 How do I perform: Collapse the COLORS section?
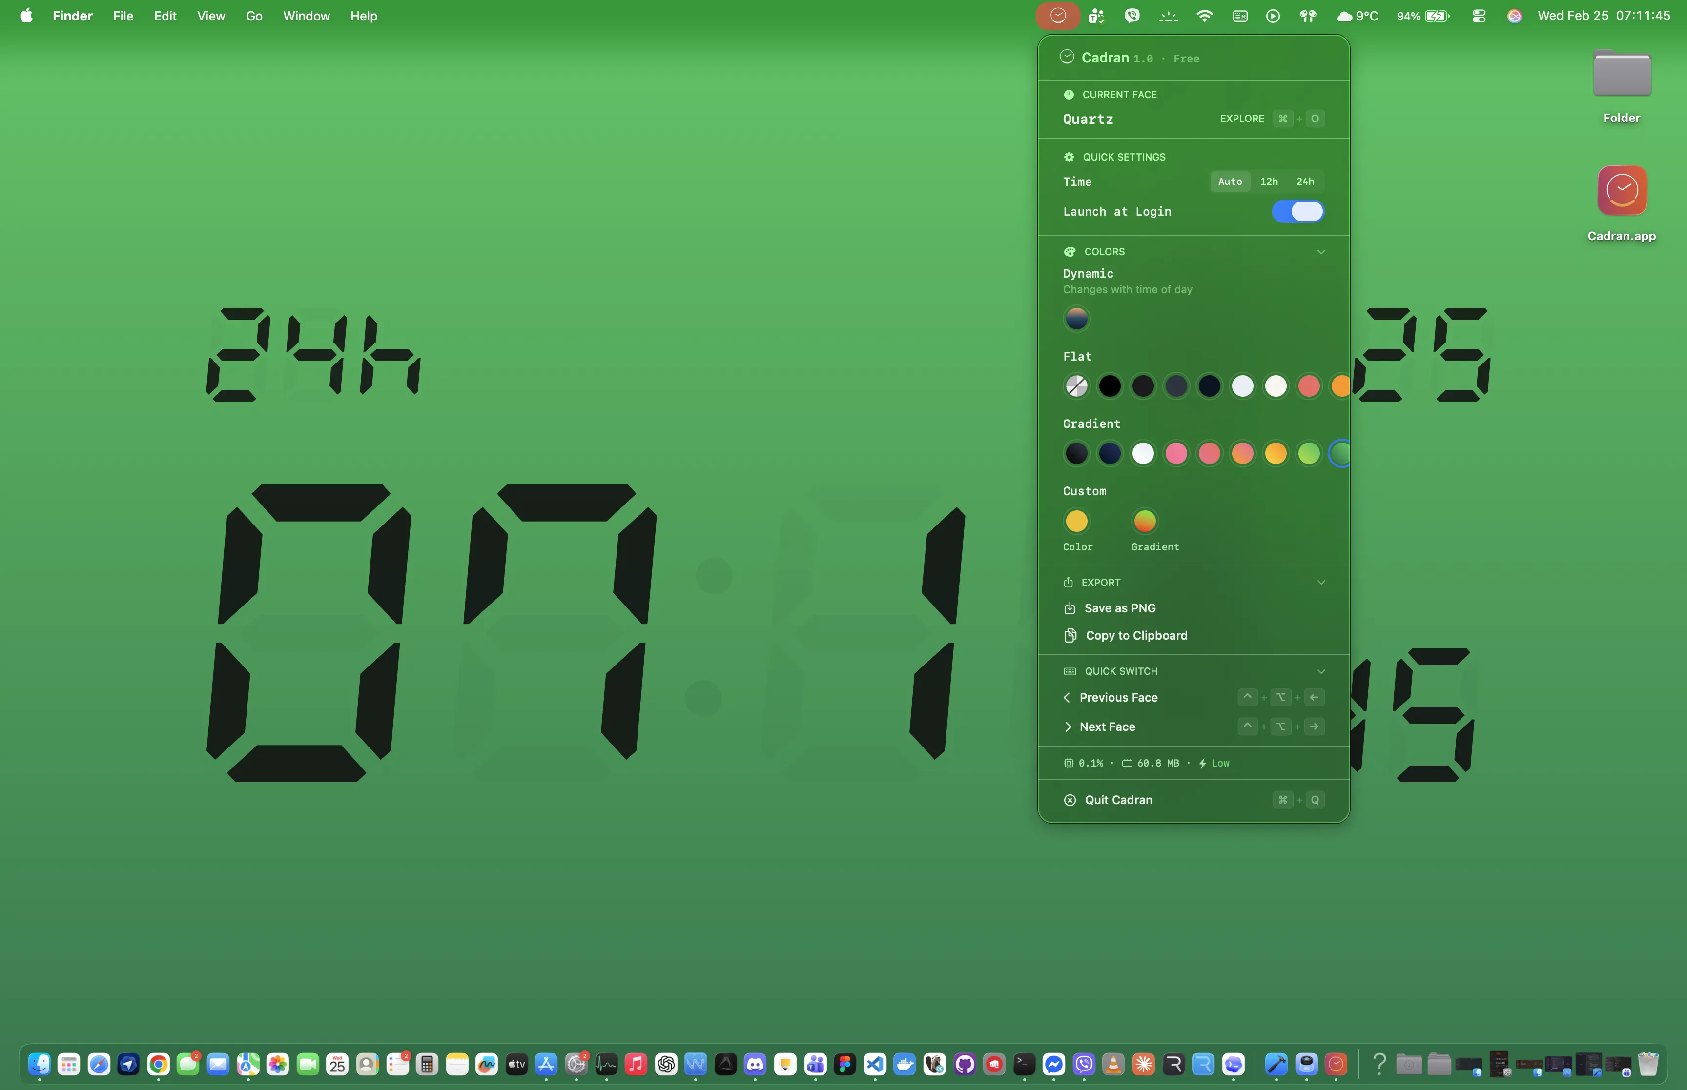click(1321, 251)
